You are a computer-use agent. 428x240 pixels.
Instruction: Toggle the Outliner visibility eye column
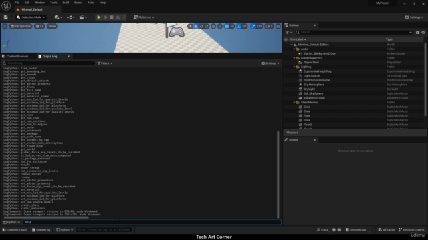tap(286, 39)
